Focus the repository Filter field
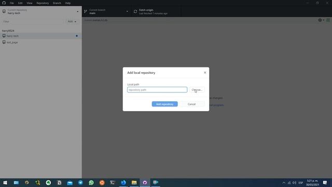The width and height of the screenshot is (332, 187). pos(33,21)
